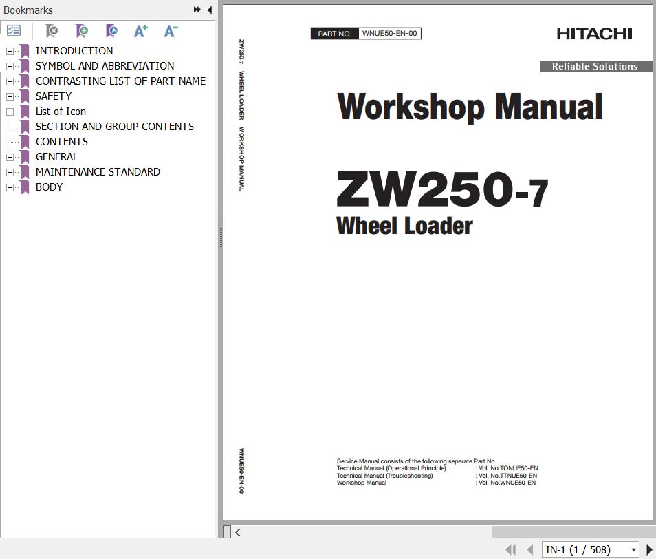Expand the GENERAL bookmark node

click(10, 157)
